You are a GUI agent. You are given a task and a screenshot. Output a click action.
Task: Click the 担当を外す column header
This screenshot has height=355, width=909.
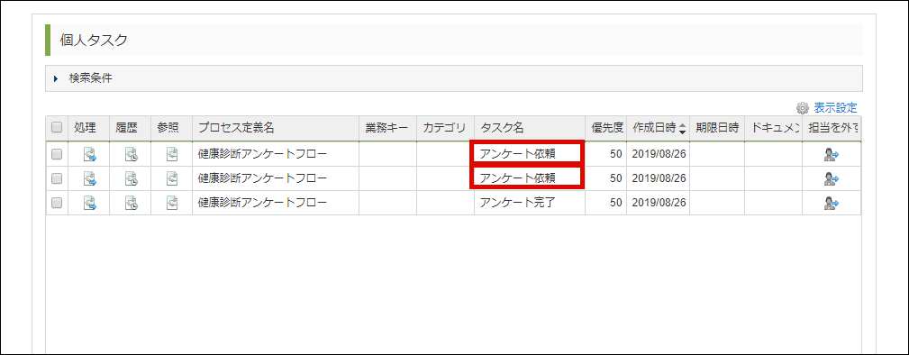(832, 128)
